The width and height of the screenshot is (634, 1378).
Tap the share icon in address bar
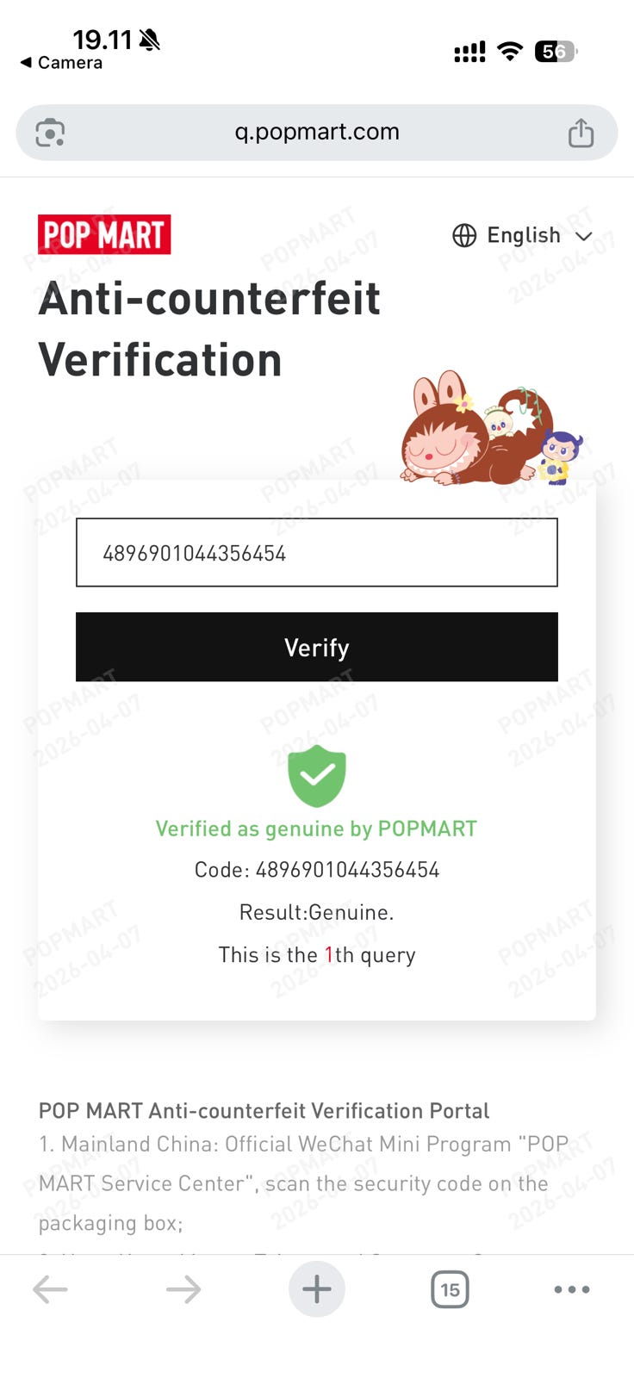click(x=581, y=133)
